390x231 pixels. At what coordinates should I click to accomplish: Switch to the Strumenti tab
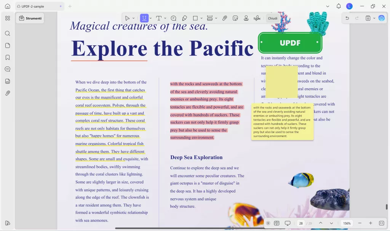(x=30, y=18)
